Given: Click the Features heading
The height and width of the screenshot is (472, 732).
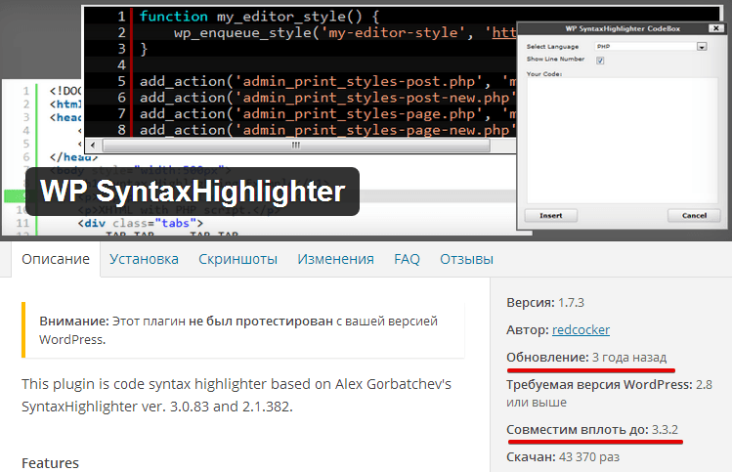Looking at the screenshot, I should pos(50,463).
